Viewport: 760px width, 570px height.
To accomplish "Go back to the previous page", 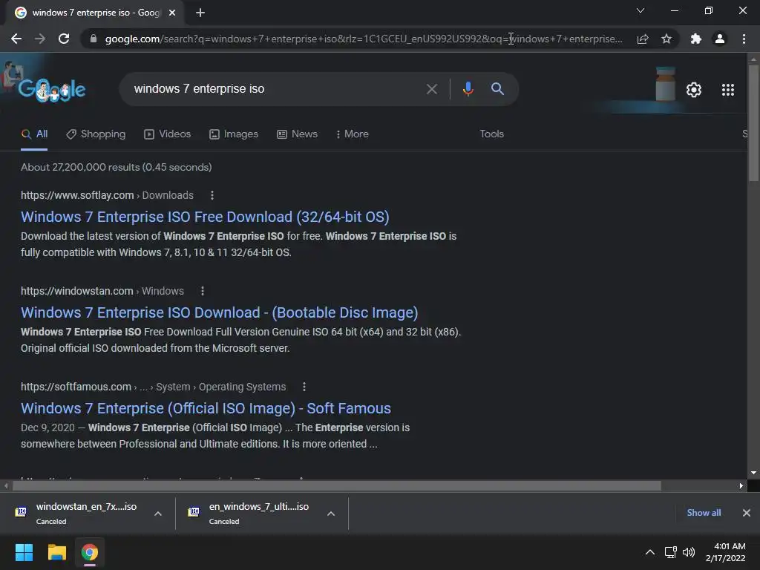I will click(x=16, y=39).
